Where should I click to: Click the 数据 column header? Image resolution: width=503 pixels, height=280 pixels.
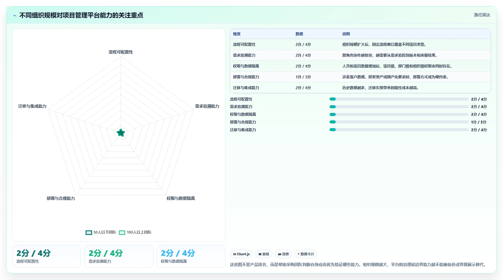point(299,34)
